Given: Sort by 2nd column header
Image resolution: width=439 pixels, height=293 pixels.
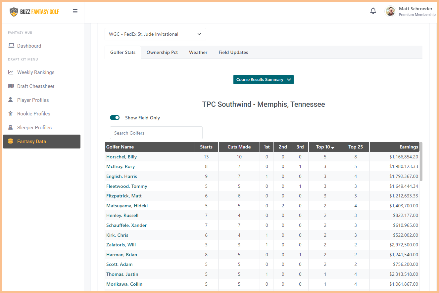Looking at the screenshot, I should [283, 147].
